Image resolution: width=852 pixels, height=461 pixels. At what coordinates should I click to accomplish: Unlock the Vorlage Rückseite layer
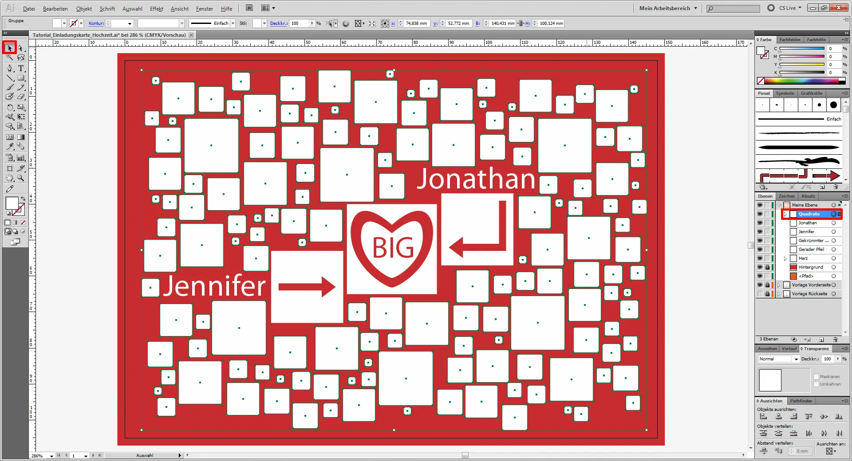point(767,294)
